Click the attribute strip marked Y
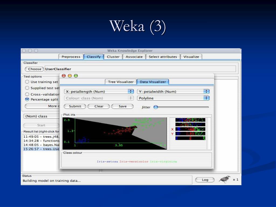This screenshot has width=276, height=207. tap(190, 134)
